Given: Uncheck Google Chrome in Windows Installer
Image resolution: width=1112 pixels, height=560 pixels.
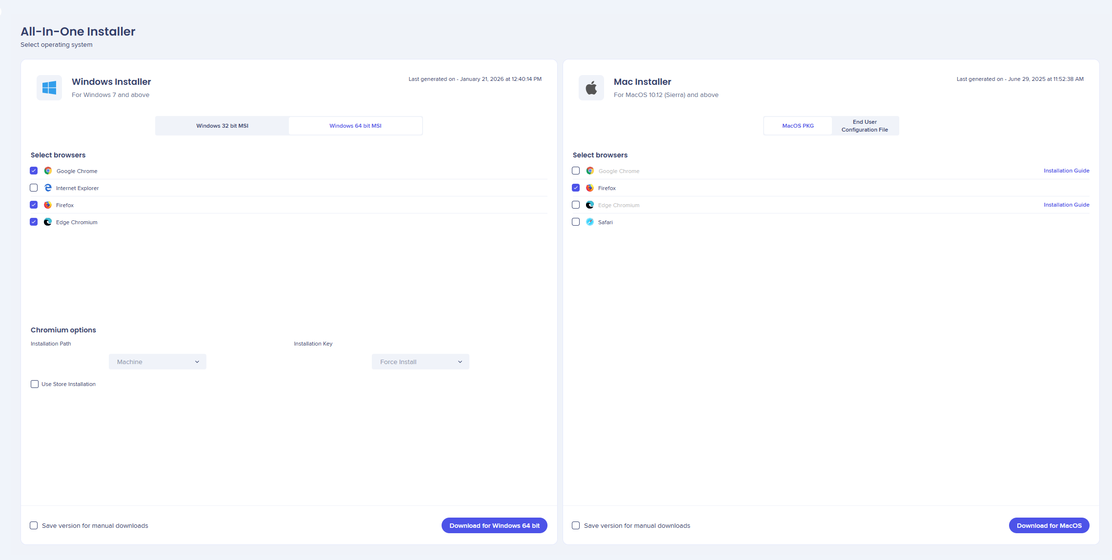Looking at the screenshot, I should click(x=34, y=171).
